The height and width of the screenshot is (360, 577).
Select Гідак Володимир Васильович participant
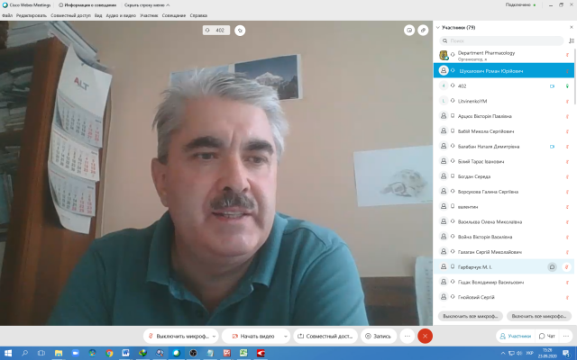(x=503, y=282)
